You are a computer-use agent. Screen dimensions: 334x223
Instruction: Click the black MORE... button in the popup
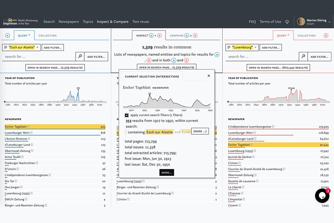tap(167, 172)
